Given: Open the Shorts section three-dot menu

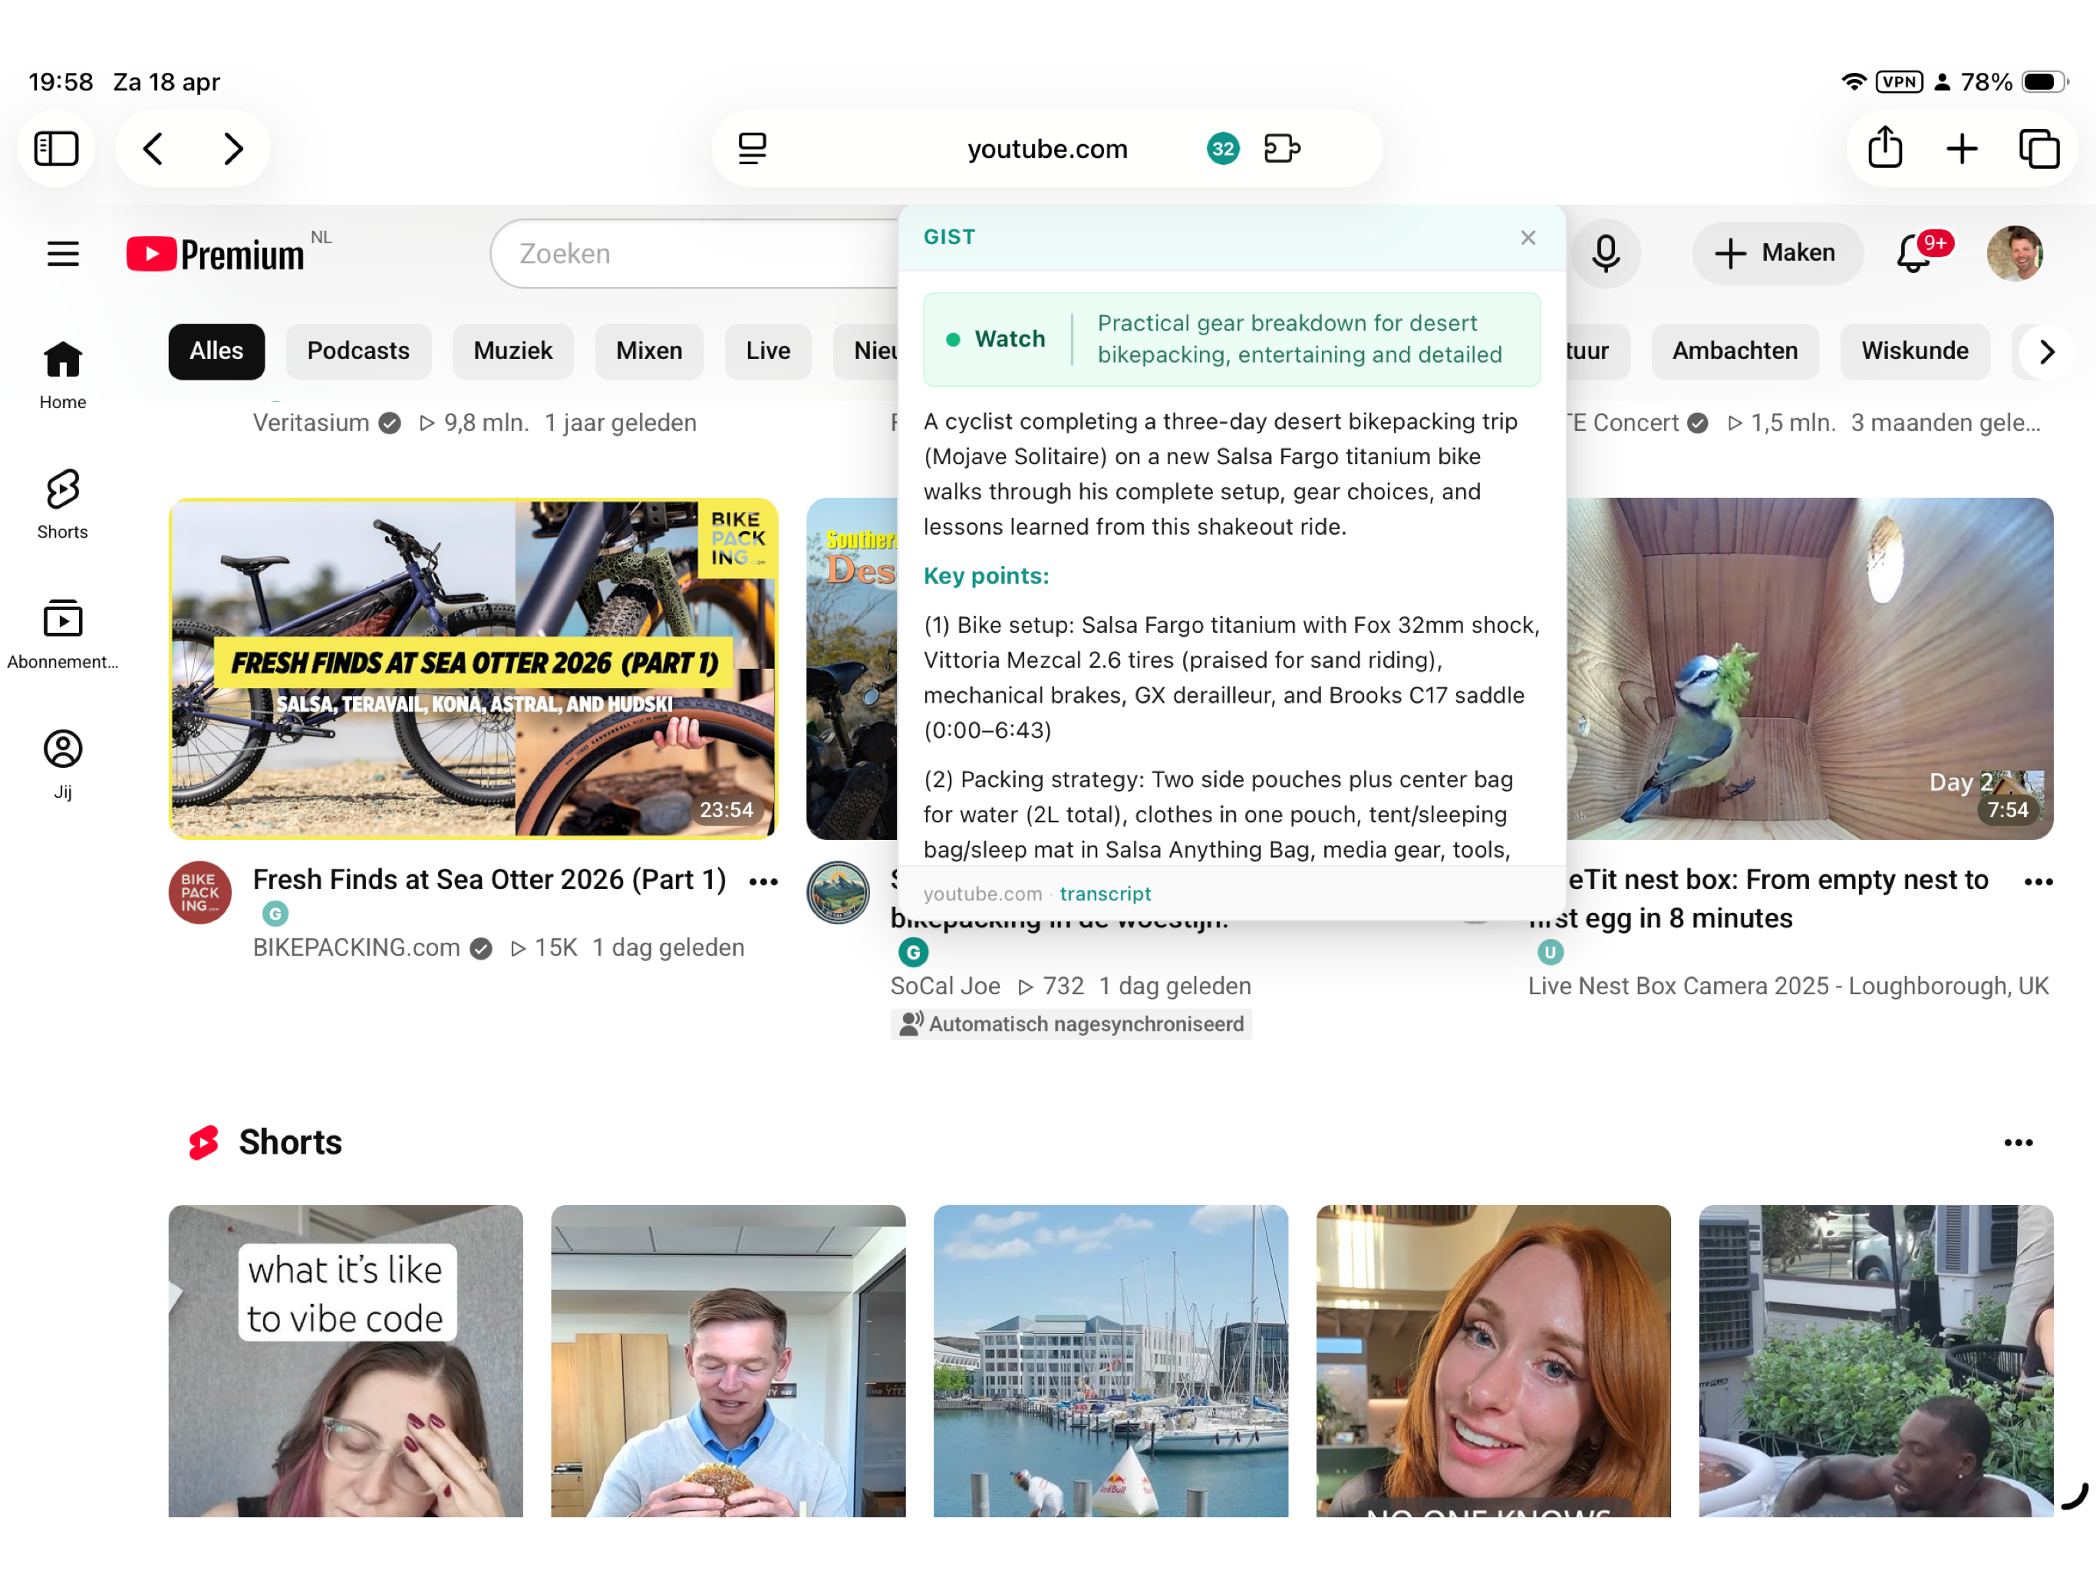Looking at the screenshot, I should 2017,1143.
